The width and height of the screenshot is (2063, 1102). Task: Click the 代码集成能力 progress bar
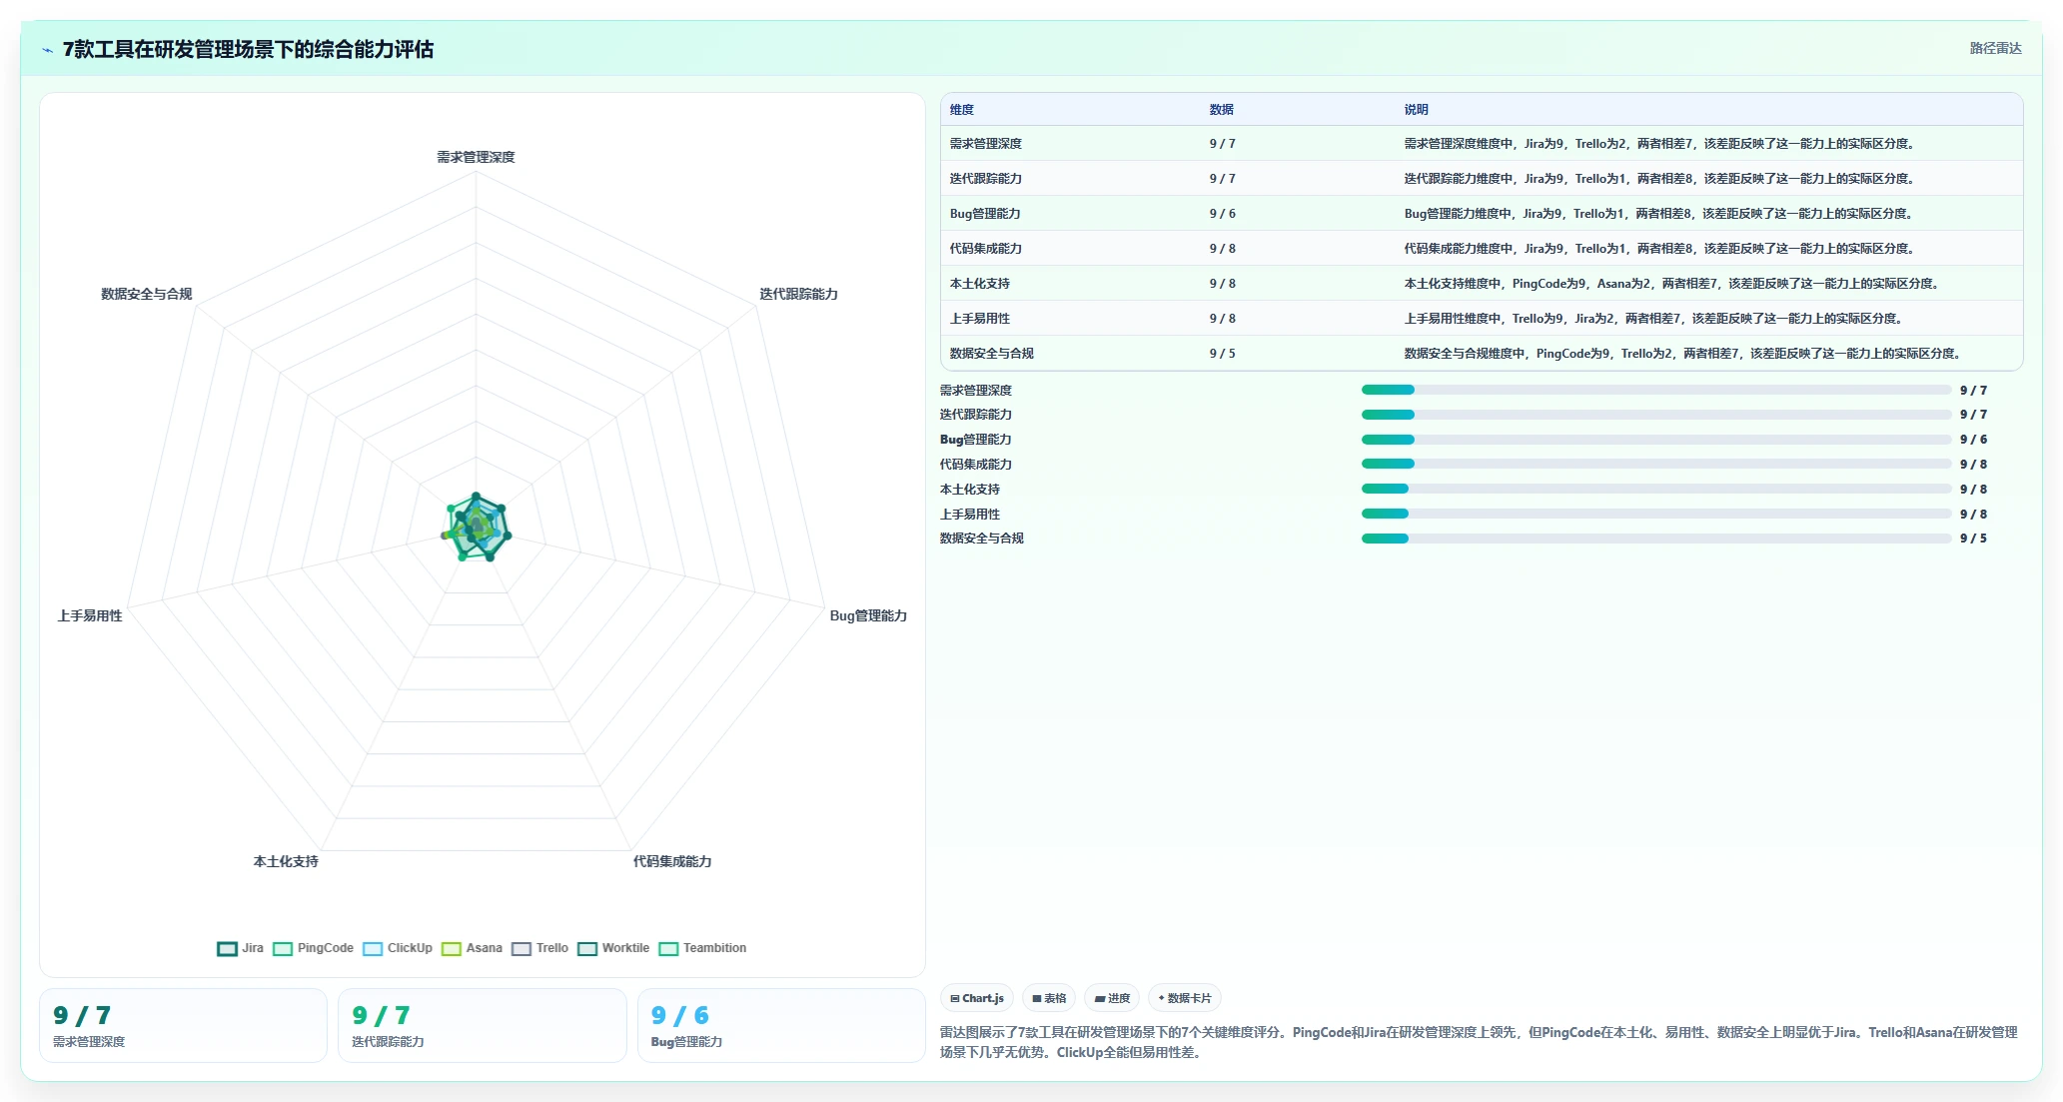tap(1655, 464)
